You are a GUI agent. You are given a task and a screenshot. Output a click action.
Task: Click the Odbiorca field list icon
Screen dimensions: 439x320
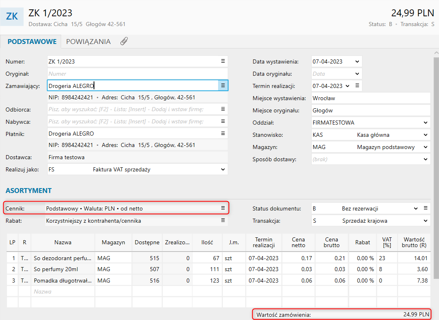click(223, 109)
